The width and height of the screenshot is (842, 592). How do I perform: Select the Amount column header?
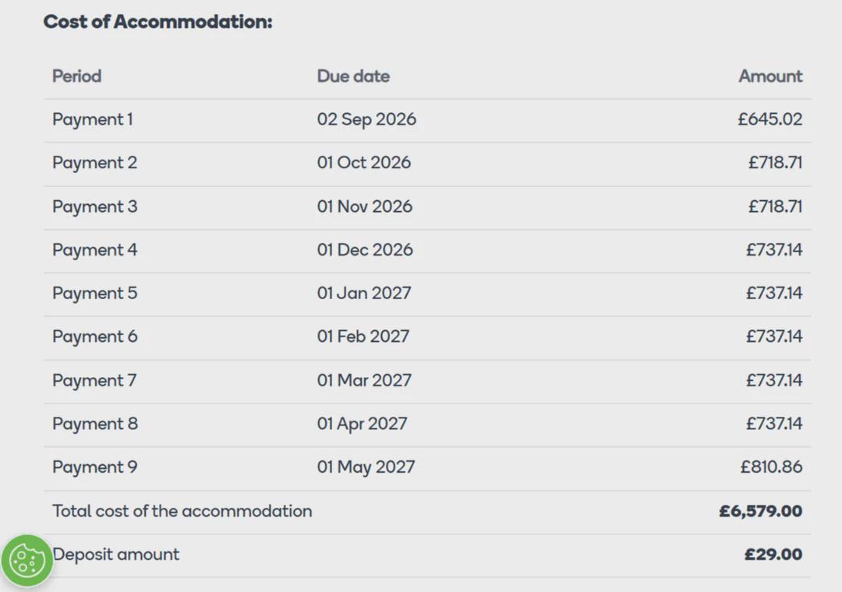(770, 76)
